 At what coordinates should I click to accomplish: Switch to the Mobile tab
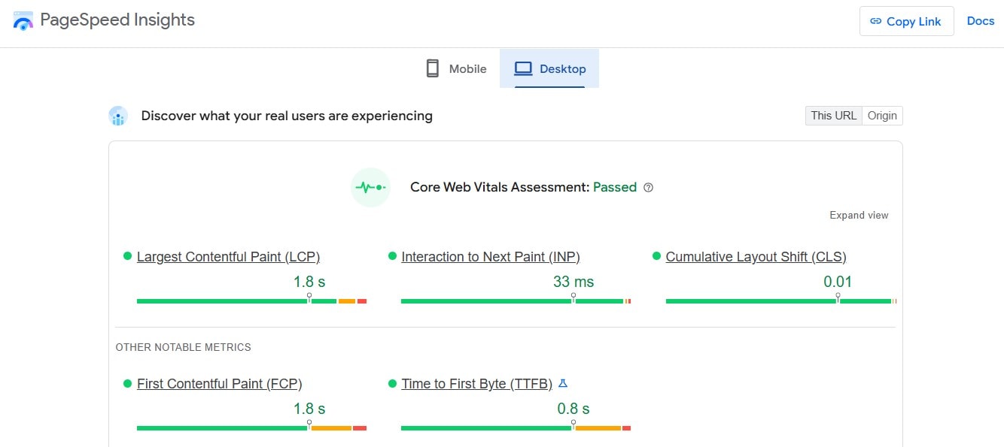pyautogui.click(x=456, y=68)
